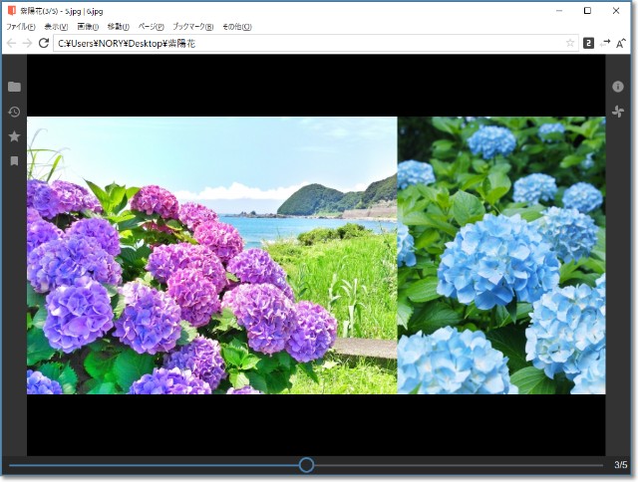Click the blue hydrangea image on right

point(500,255)
